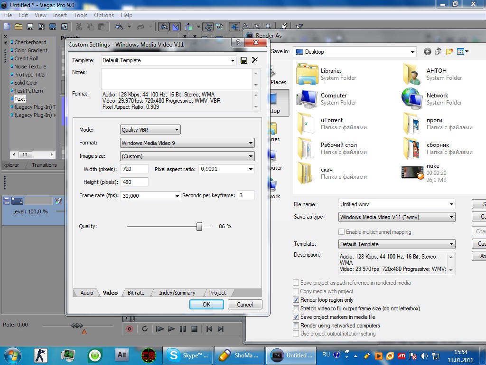Screen dimensions: 486x365
Task: Click the Save As toolbar icon
Action: (41, 27)
